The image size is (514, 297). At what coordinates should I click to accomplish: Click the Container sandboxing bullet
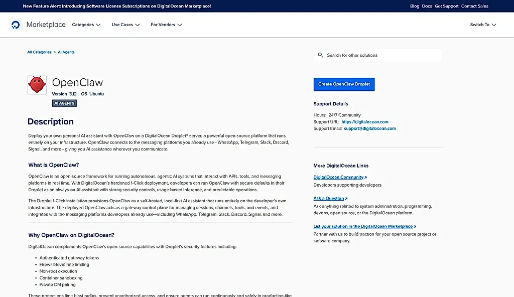(x=61, y=278)
